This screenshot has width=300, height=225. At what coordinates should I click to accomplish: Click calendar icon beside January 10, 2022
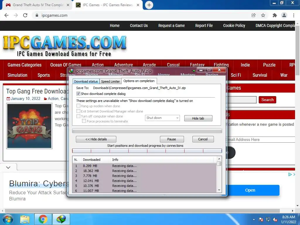coord(8,99)
